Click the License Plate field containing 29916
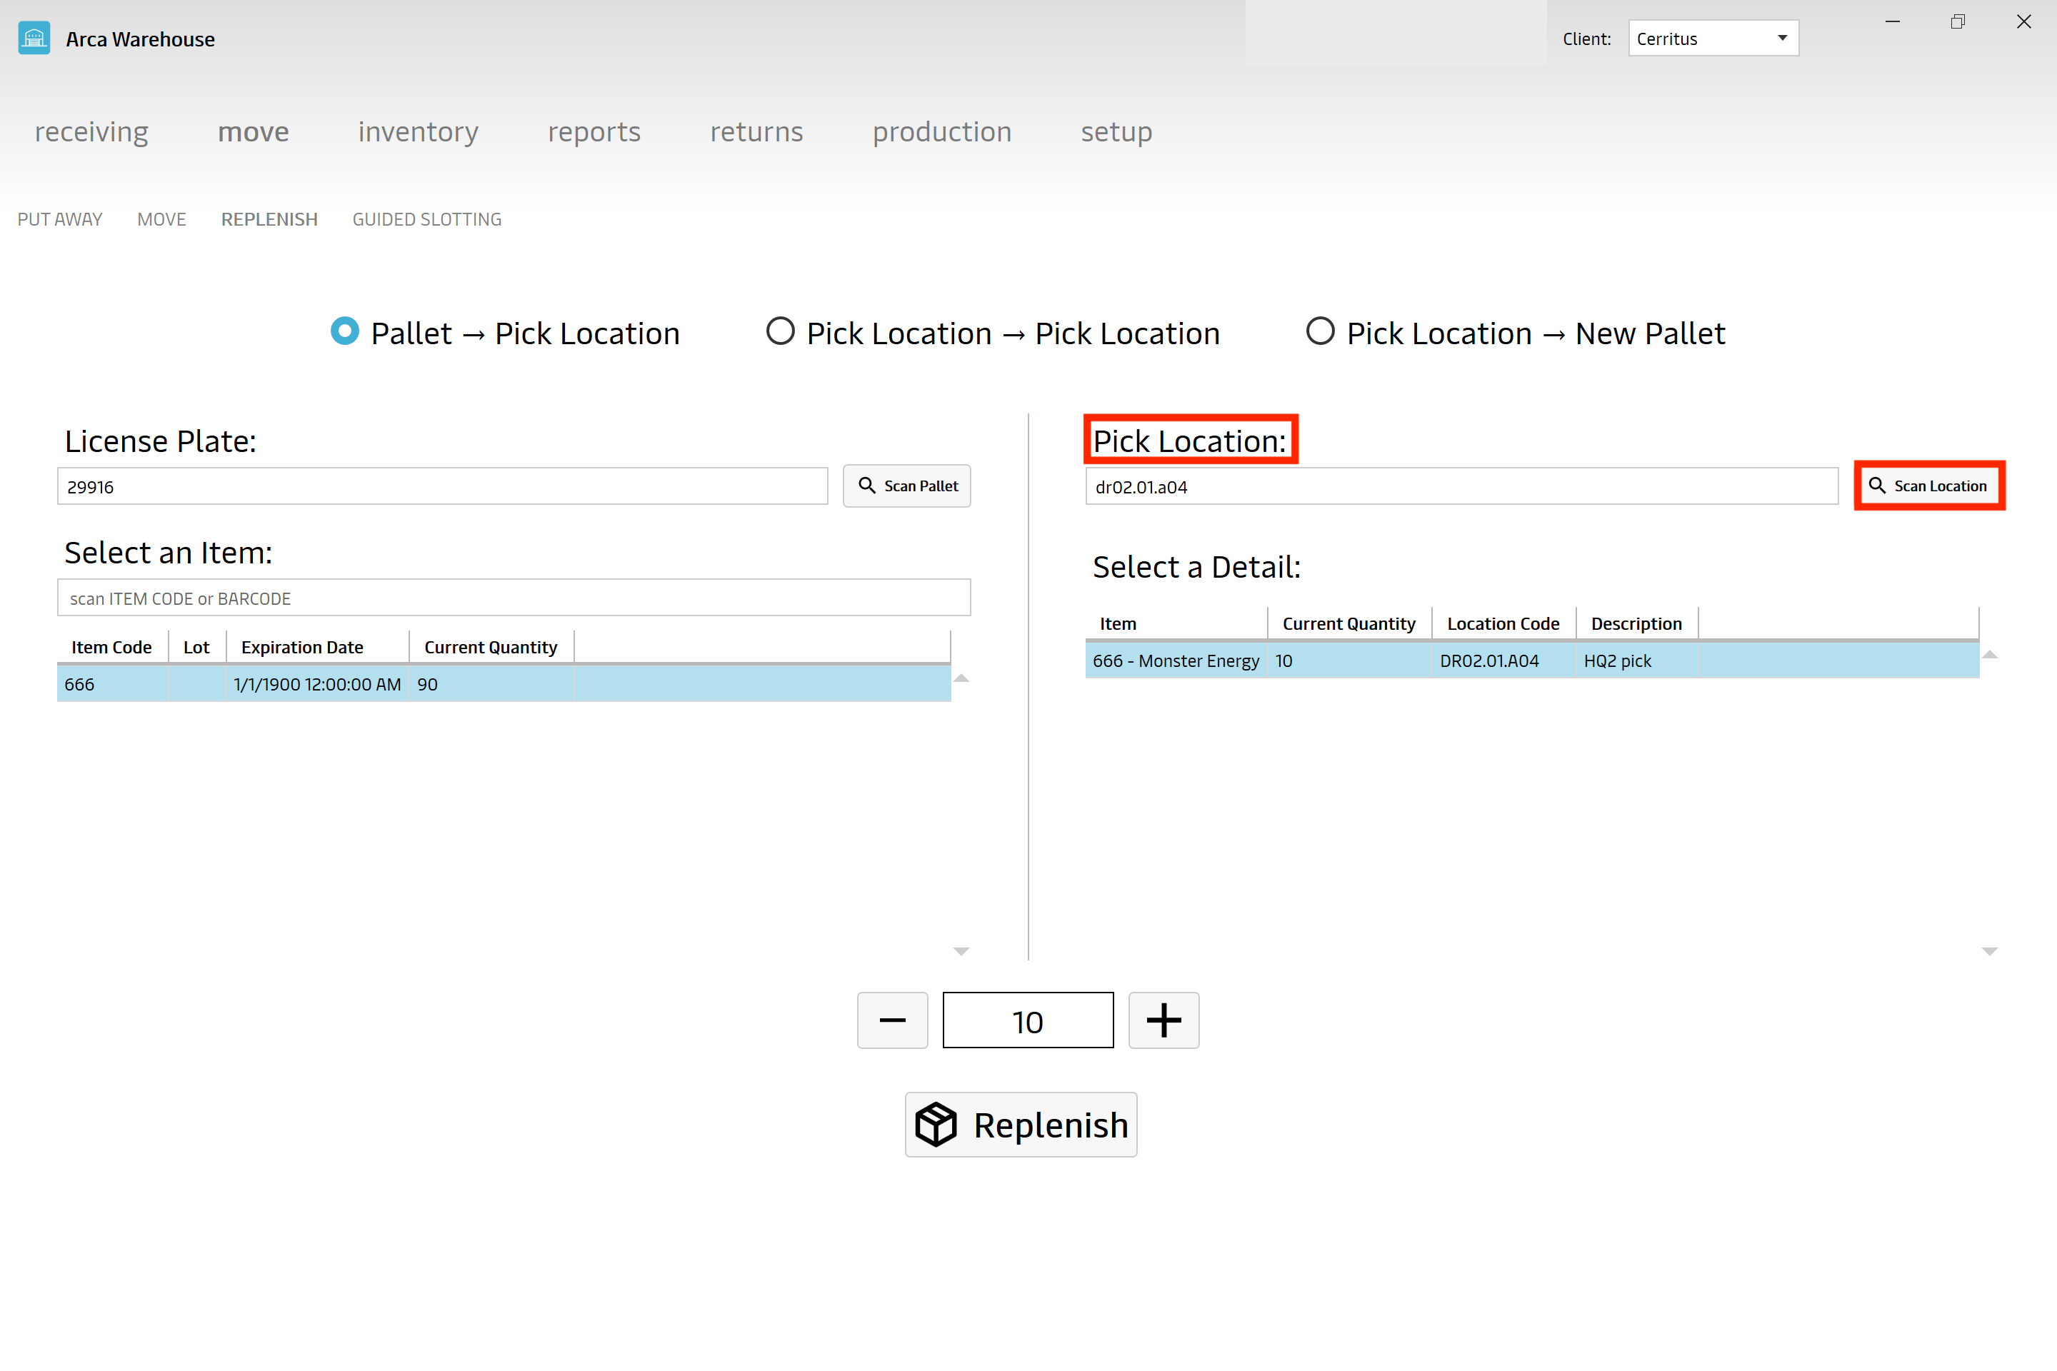 443,486
